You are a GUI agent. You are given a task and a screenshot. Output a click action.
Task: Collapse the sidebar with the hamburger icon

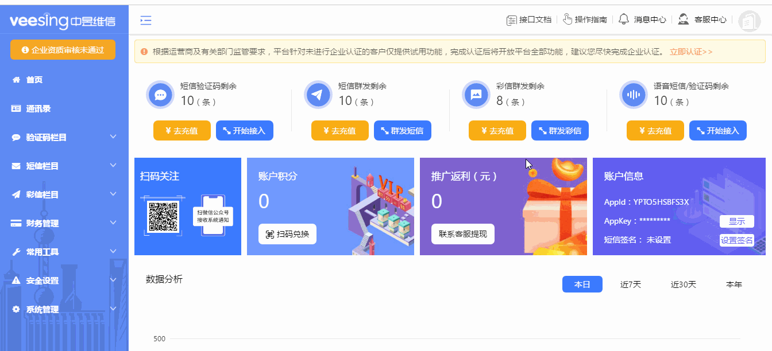[146, 19]
